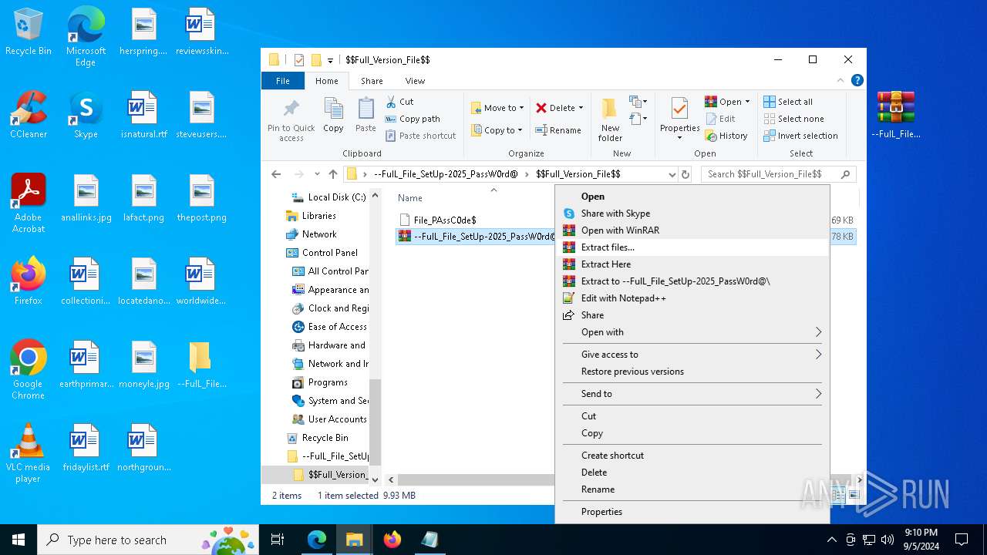Go up one folder level
987x555 pixels.
(x=333, y=174)
